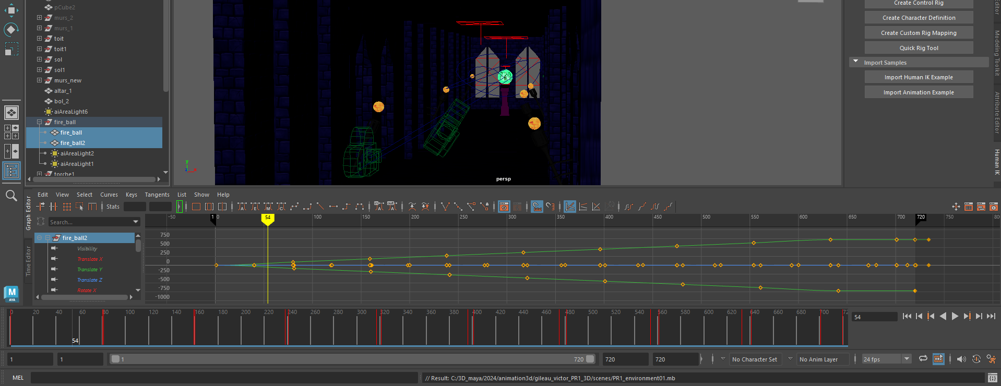Toggle Stacked View in Graph Editor
Image resolution: width=1001 pixels, height=386 pixels.
click(582, 207)
